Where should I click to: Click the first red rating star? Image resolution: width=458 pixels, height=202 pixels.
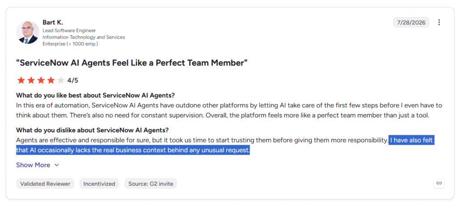click(x=21, y=80)
